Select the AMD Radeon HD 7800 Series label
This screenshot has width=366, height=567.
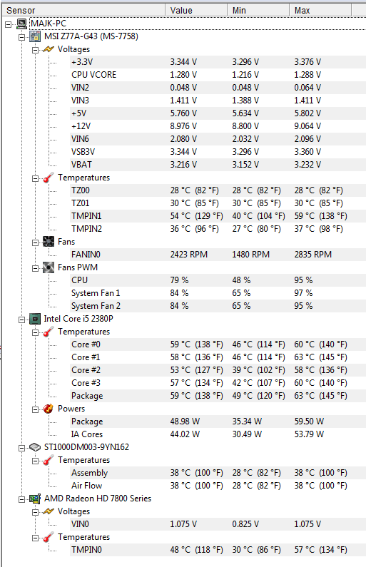click(98, 499)
